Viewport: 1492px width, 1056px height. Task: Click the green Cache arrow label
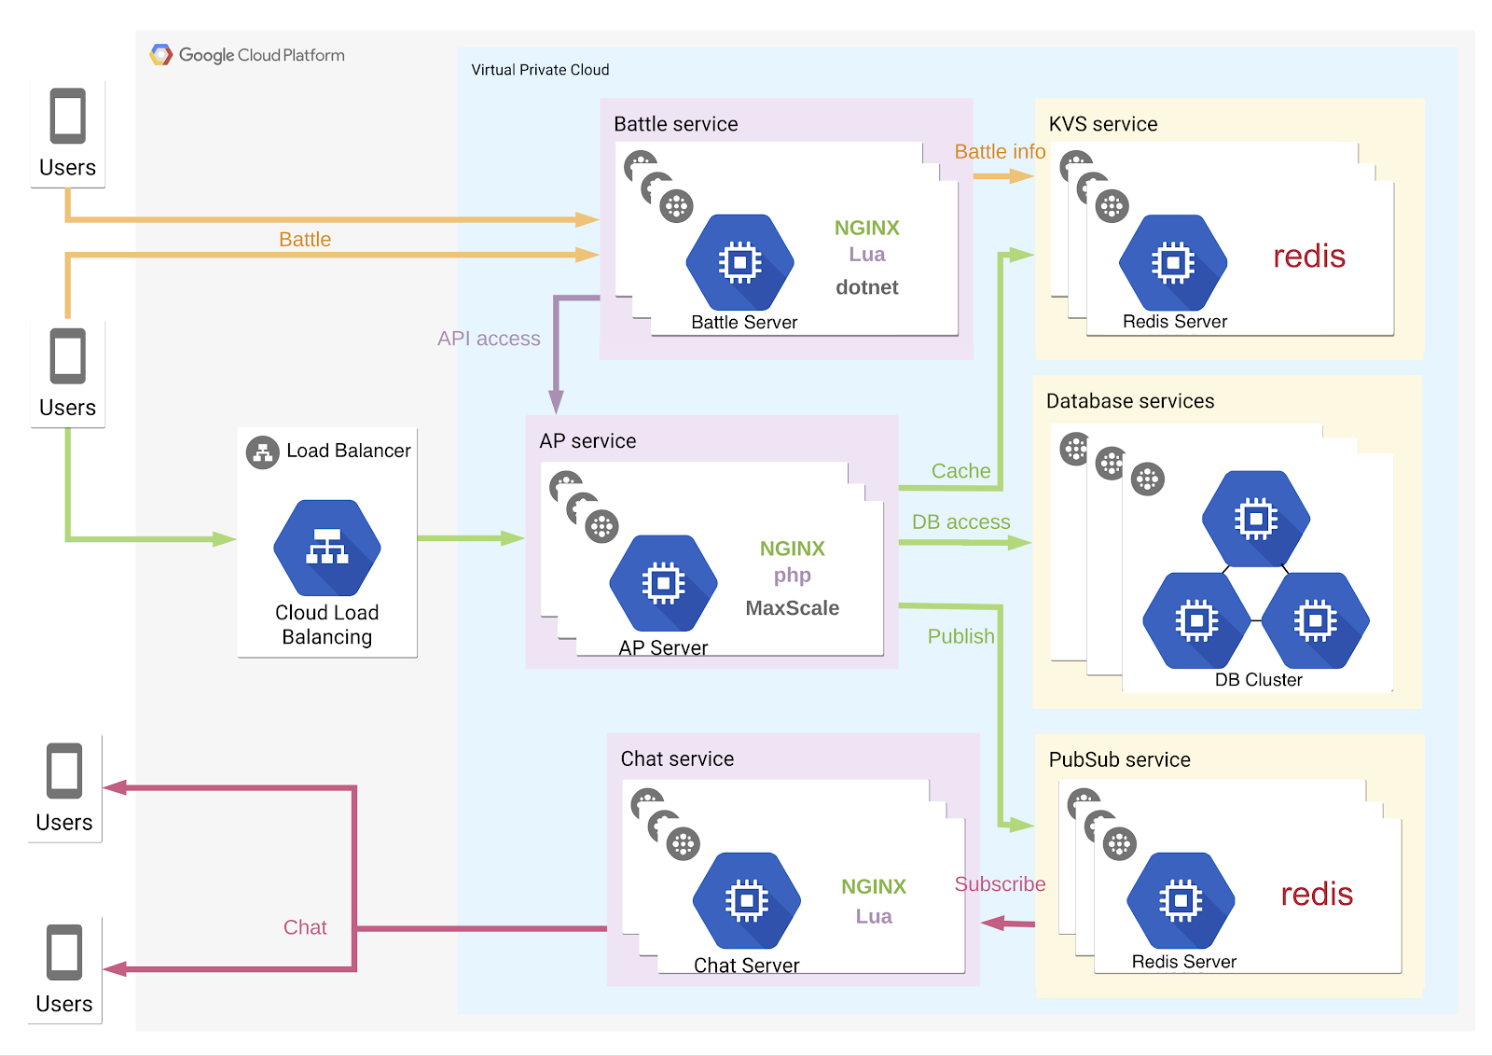pos(960,471)
